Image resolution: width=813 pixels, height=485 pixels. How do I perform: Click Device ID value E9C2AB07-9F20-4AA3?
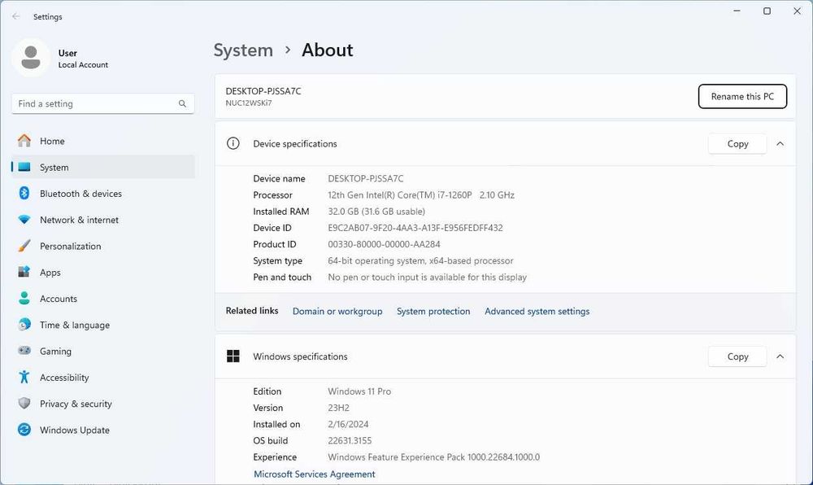coord(415,228)
